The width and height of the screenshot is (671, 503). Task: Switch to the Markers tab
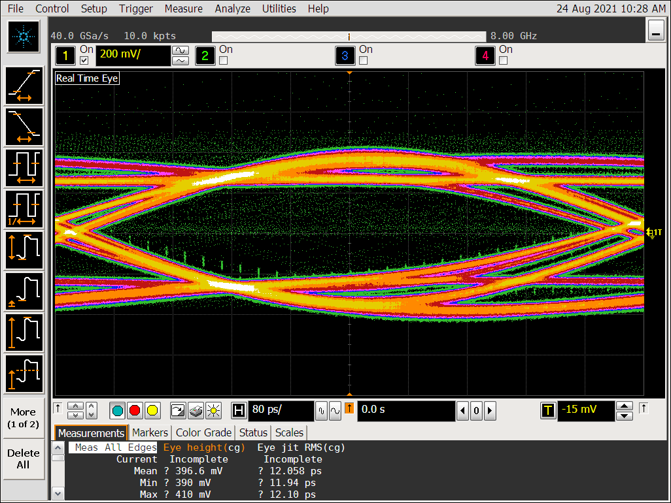[150, 432]
